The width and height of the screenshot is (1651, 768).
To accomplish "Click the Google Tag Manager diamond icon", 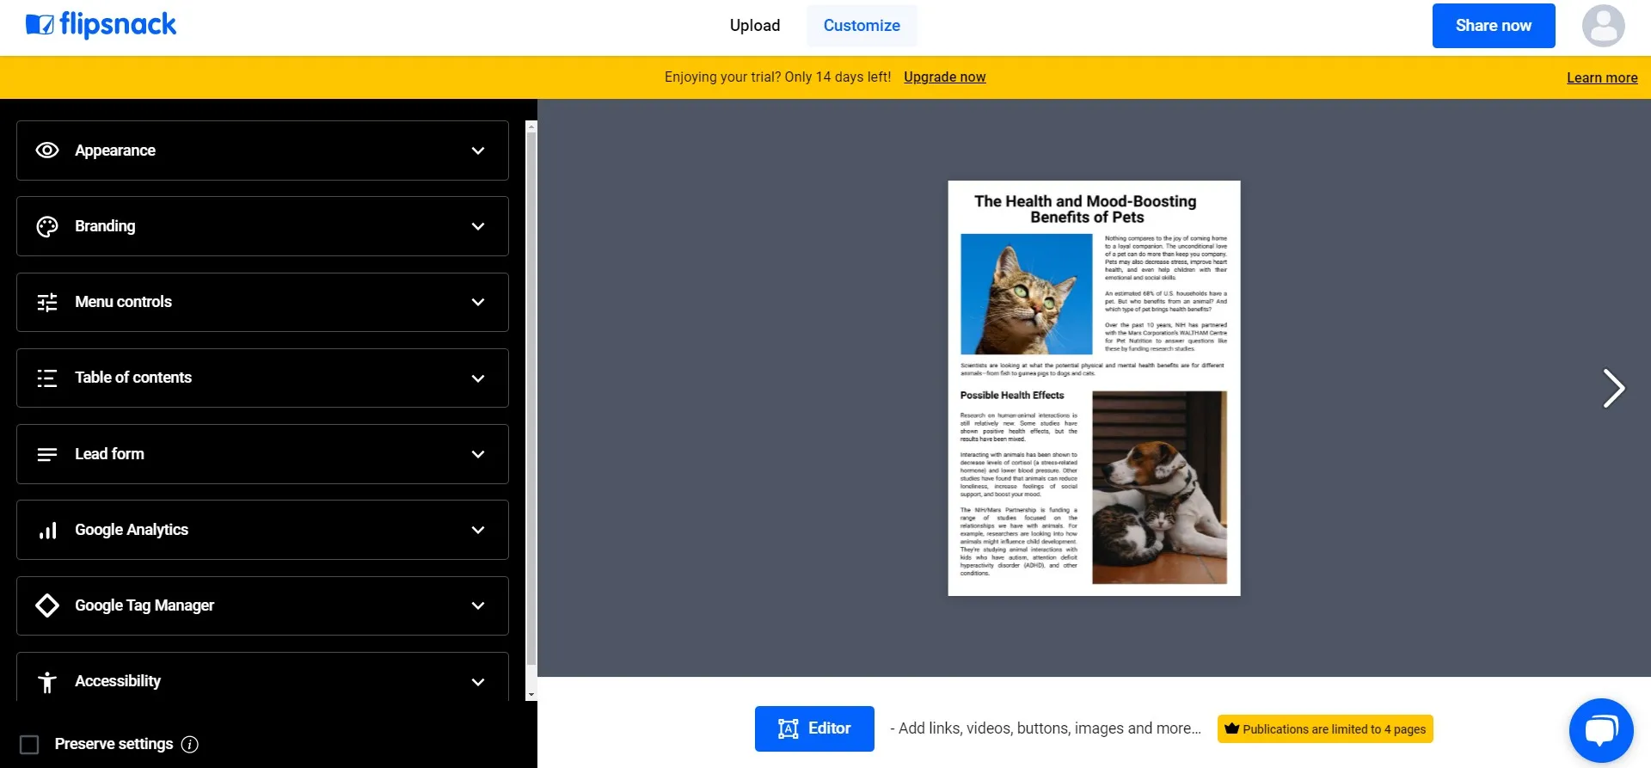I will point(47,605).
